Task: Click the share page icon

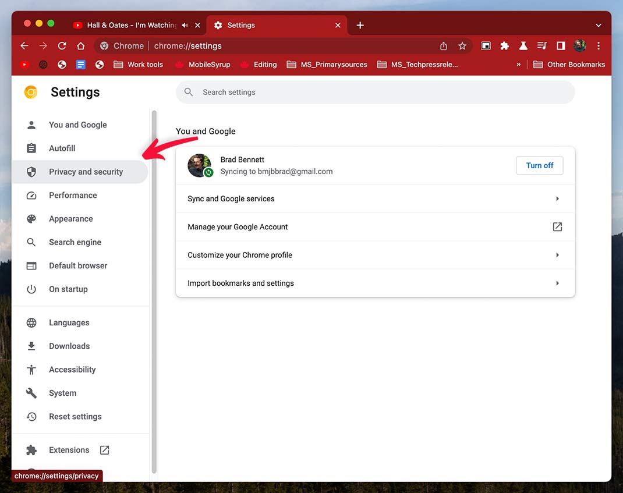Action: (x=444, y=46)
